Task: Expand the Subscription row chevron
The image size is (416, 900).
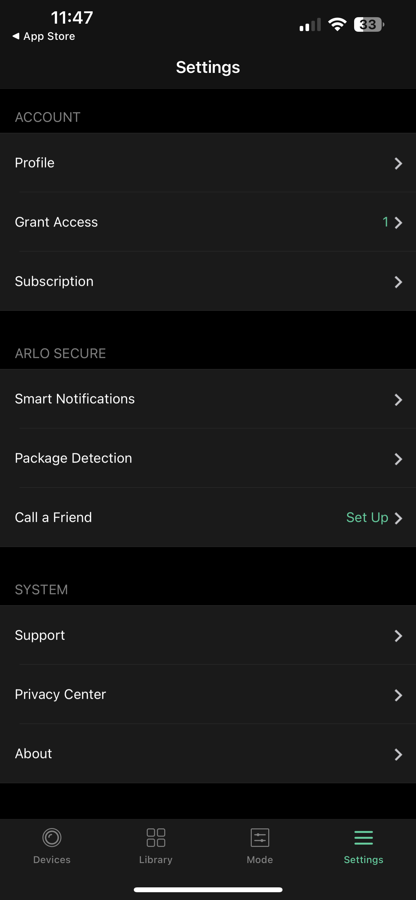Action: (398, 282)
